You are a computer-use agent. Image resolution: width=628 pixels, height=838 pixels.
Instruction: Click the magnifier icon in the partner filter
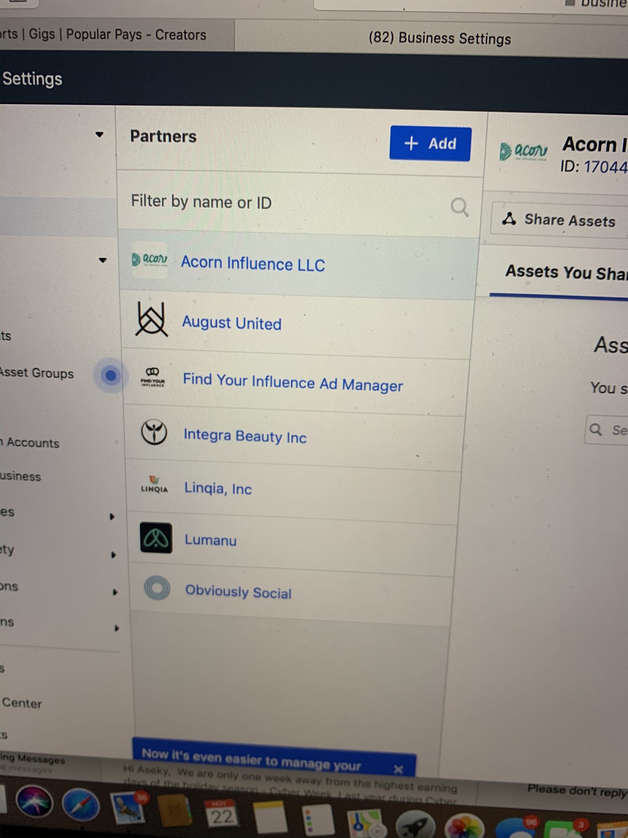pos(460,207)
